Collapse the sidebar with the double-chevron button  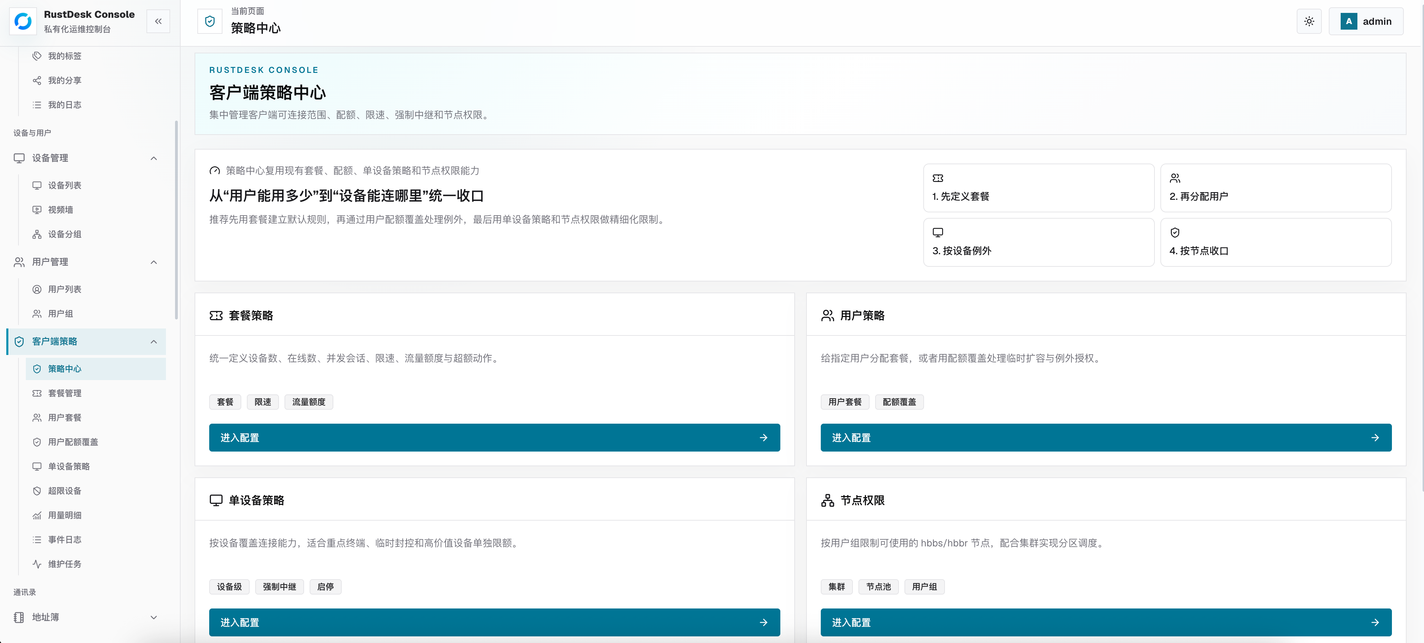[x=158, y=22]
